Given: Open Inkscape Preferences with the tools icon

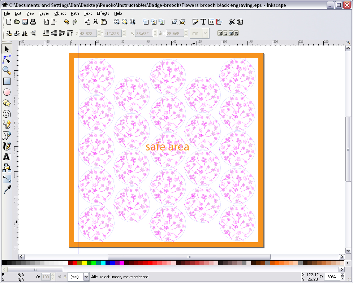Looking at the screenshot, I should point(232,22).
